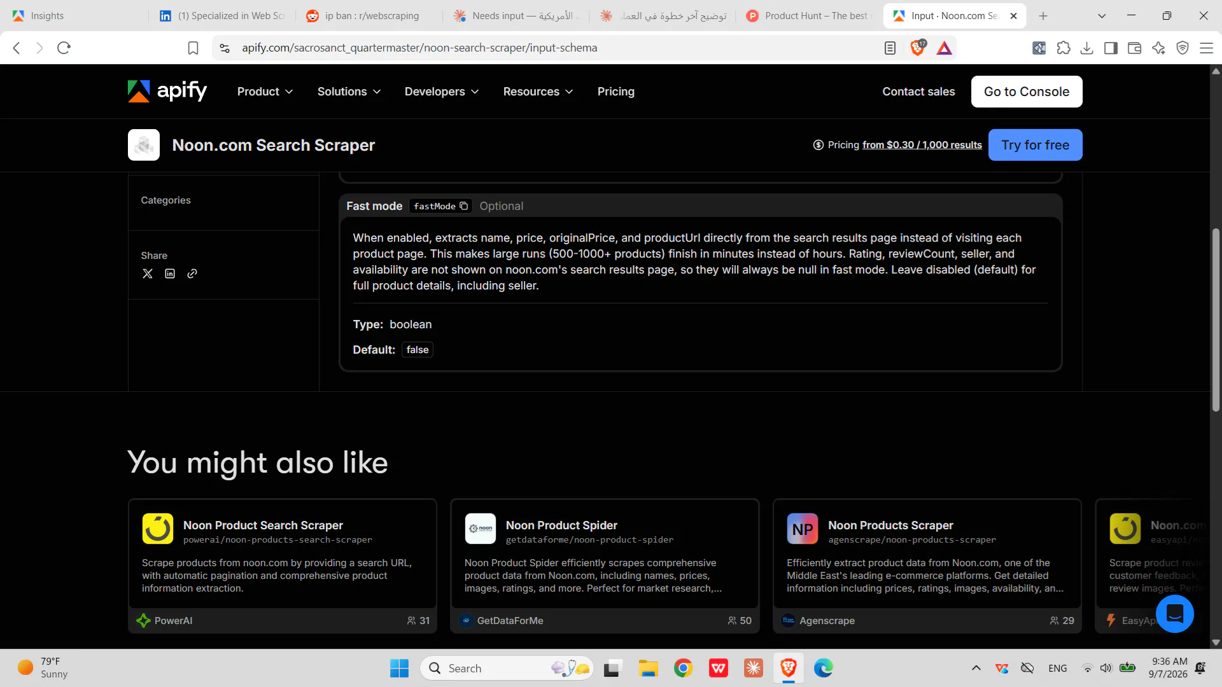Open the browser main menu
The image size is (1222, 687).
coord(1206,48)
